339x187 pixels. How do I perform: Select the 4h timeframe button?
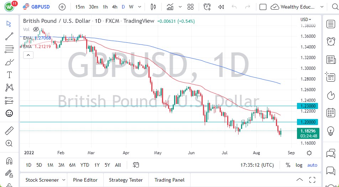(x=114, y=7)
